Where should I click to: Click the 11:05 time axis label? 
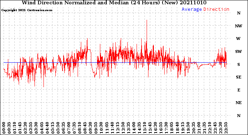[107, 128]
